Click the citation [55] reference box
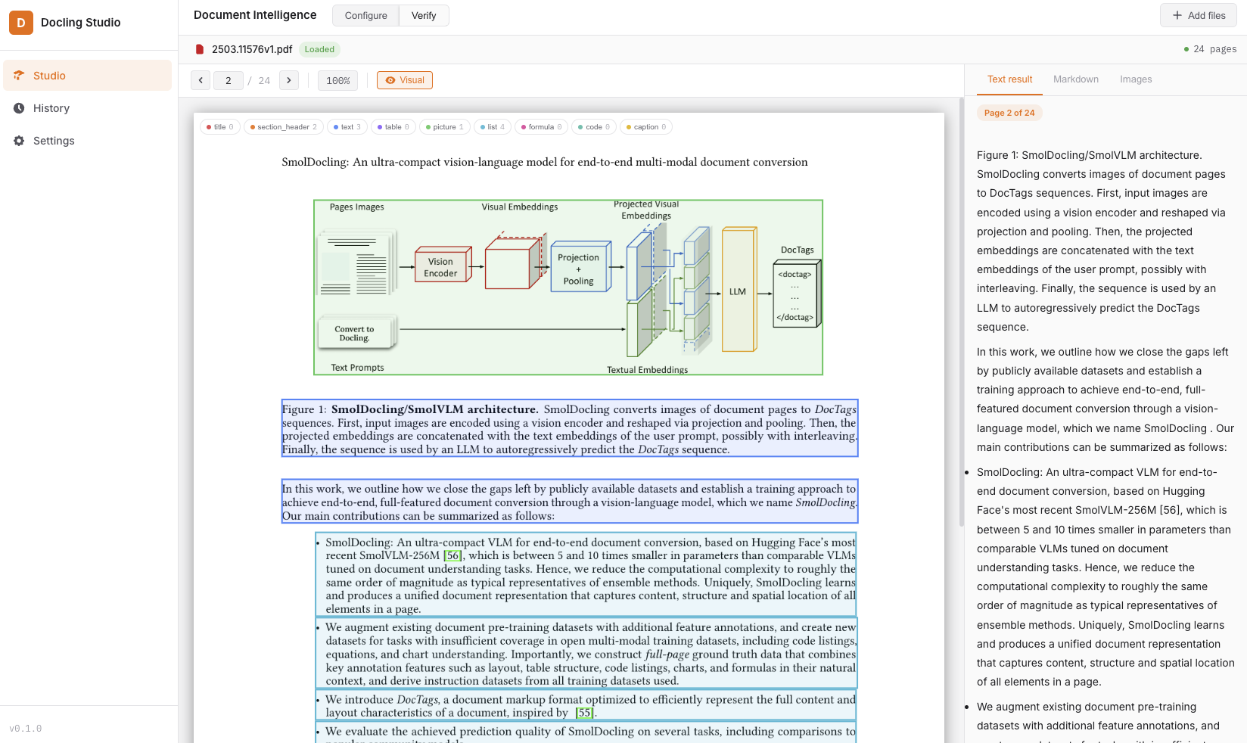1247x743 pixels. [584, 713]
